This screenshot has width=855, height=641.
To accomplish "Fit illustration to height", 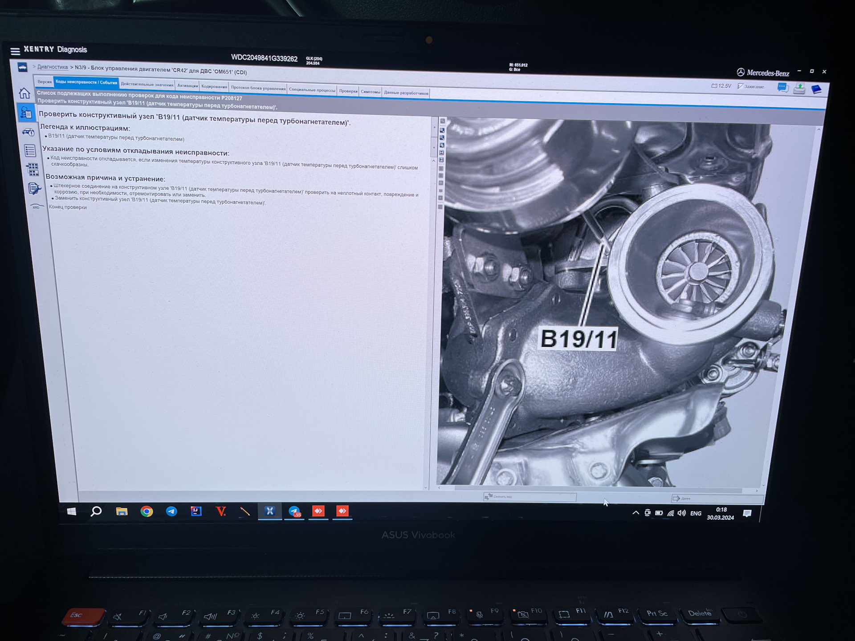I will pos(441,160).
